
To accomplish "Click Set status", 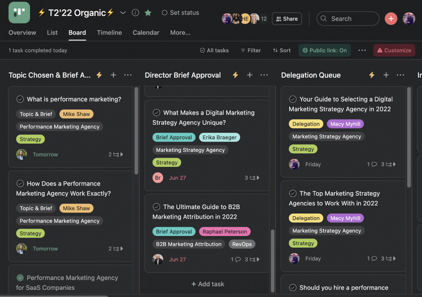I will pyautogui.click(x=181, y=13).
